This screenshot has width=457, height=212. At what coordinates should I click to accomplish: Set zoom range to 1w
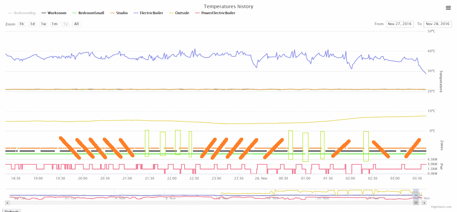click(43, 24)
